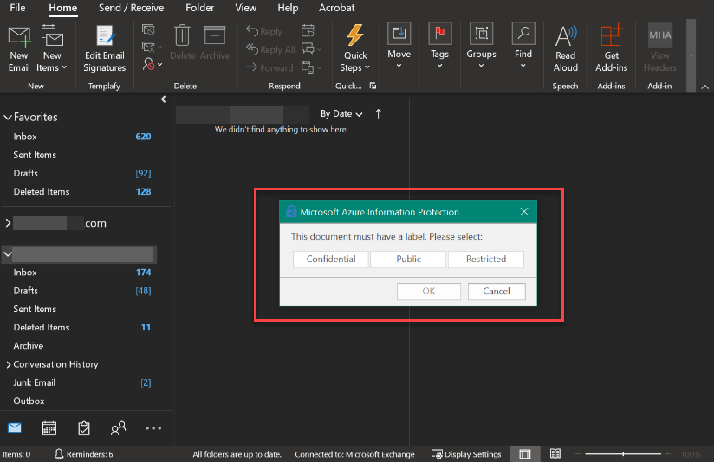Click the Reply button
This screenshot has width=714, height=462.
(264, 31)
